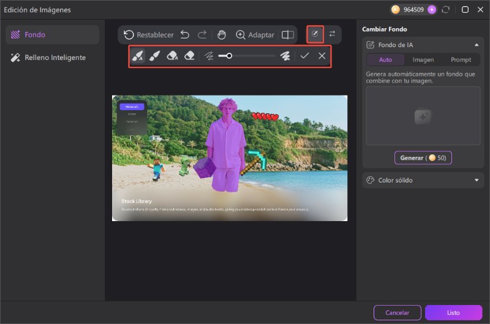The image size is (490, 324).
Task: Click the Adaptar zoom fit button
Action: pyautogui.click(x=255, y=35)
